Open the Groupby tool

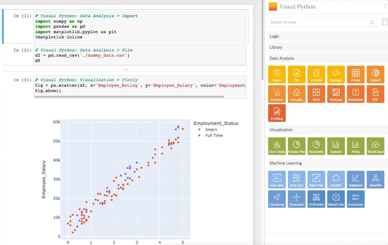297,94
